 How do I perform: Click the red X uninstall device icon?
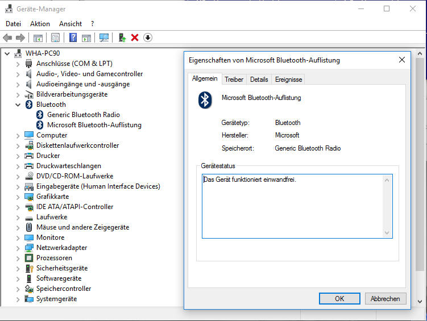point(135,37)
